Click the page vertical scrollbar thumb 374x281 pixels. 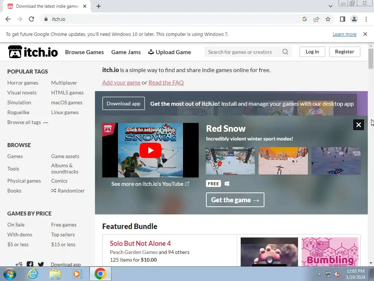click(371, 59)
